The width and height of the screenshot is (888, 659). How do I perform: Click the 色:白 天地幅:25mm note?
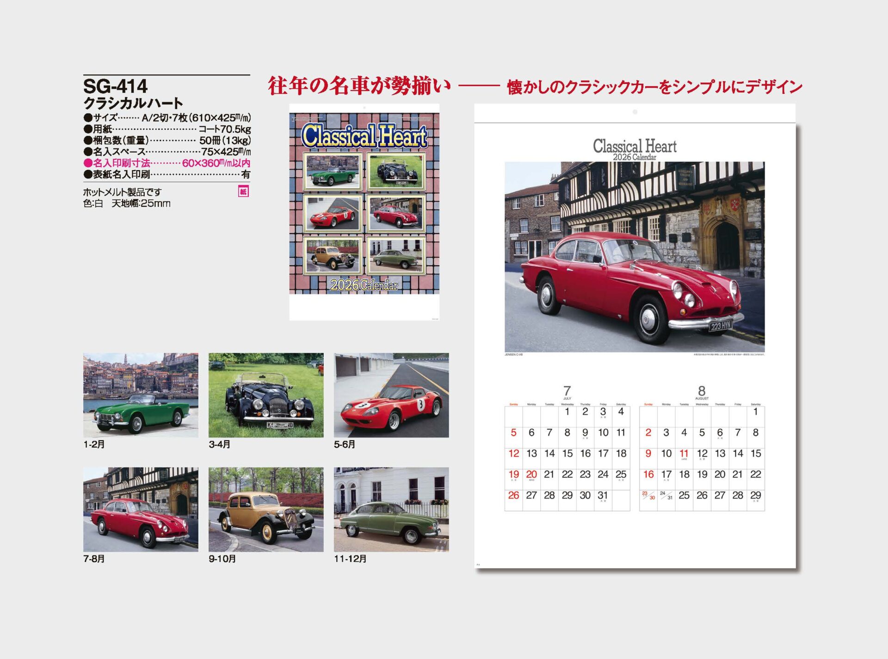127,203
